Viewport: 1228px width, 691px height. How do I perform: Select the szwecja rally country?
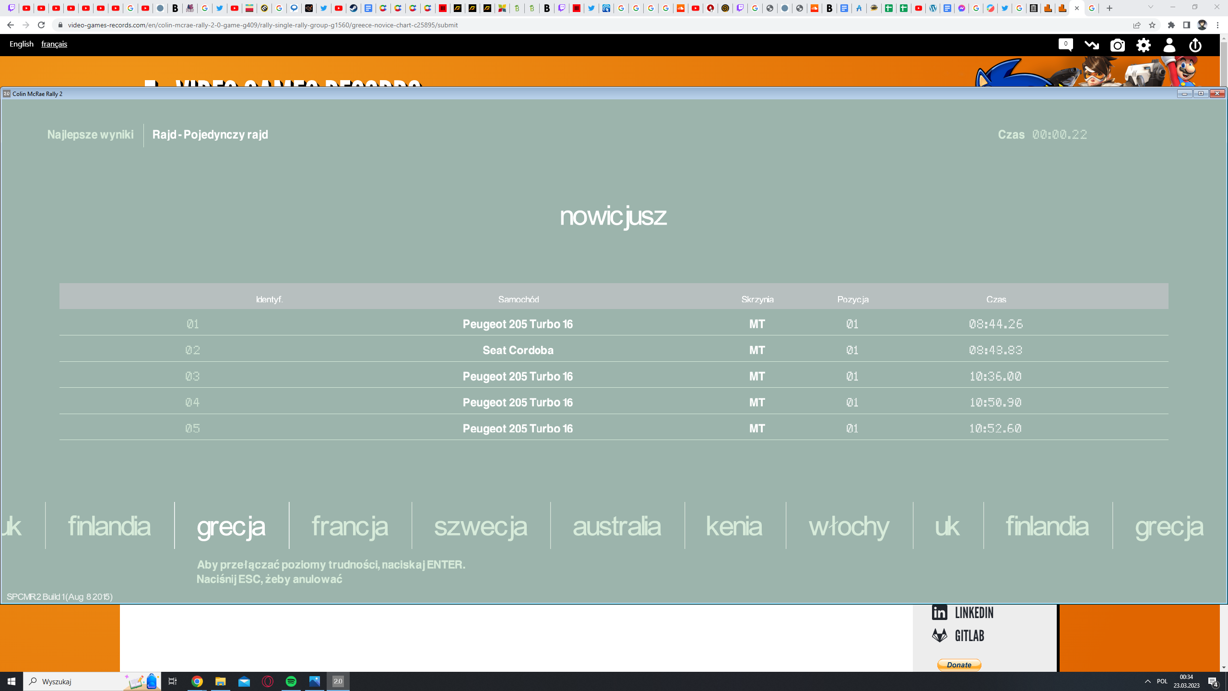pos(481,526)
